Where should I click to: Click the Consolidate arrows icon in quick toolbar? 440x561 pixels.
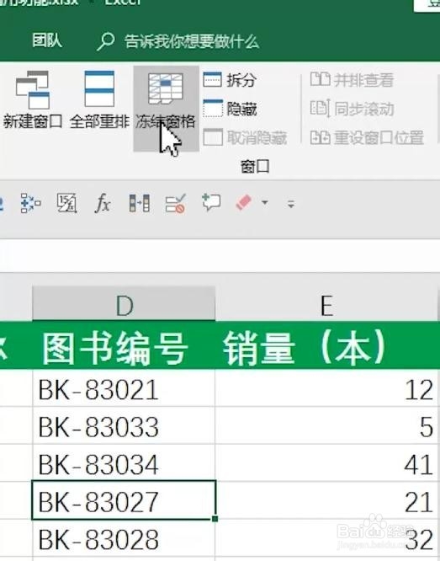coord(30,203)
